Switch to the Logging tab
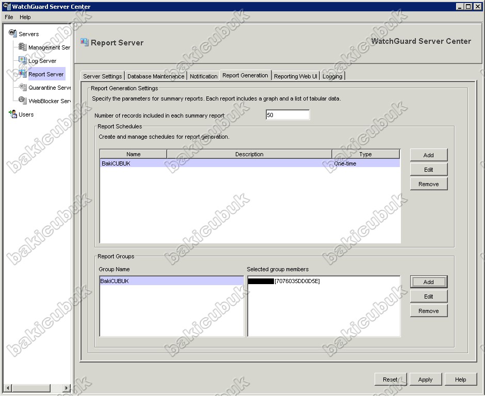Viewport: 485px width, 396px height. tap(332, 76)
